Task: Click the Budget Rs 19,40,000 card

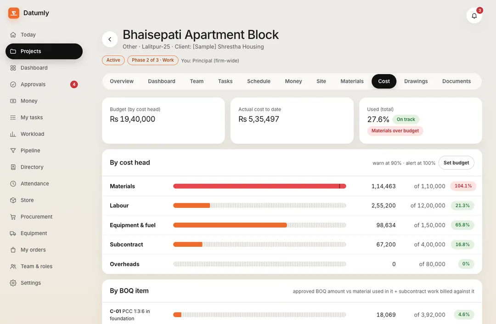Action: pyautogui.click(x=163, y=120)
